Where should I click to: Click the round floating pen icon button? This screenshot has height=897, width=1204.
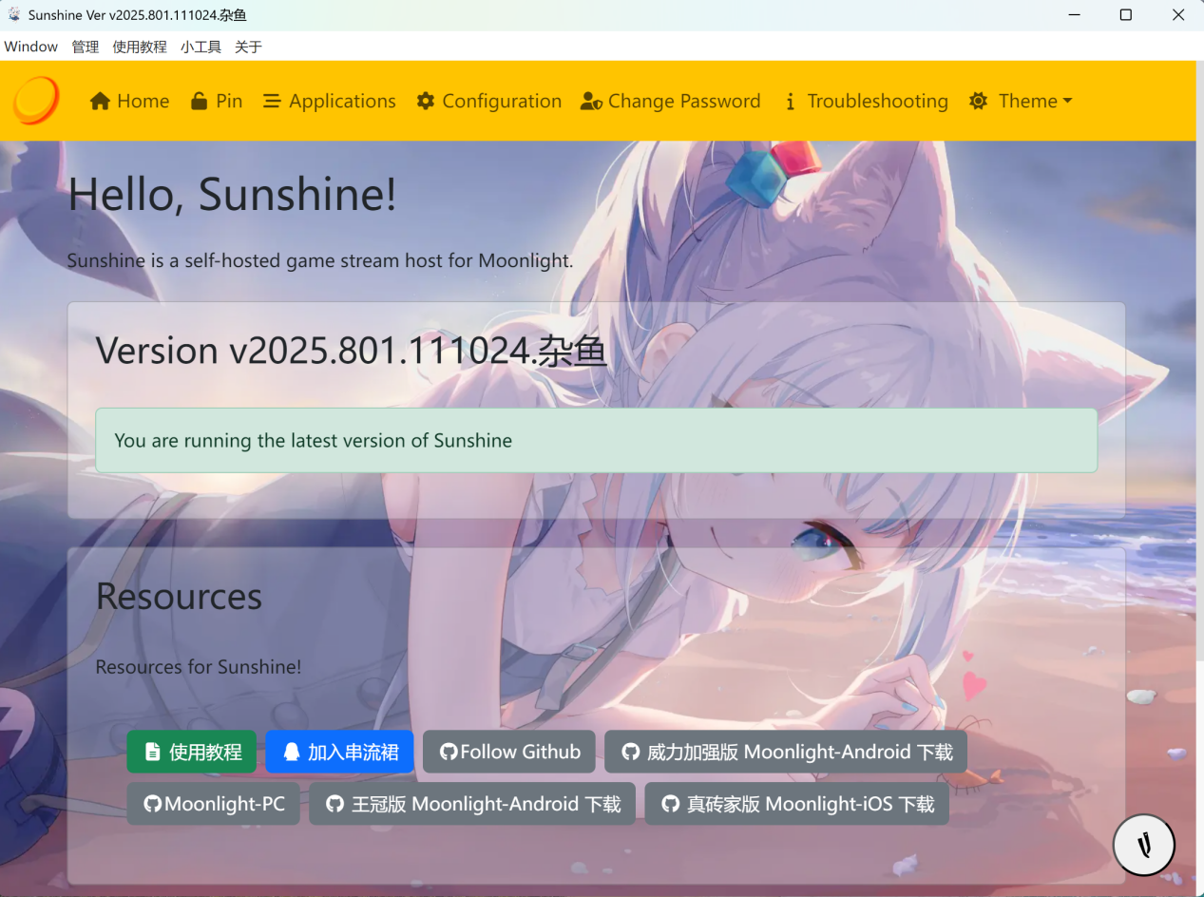pos(1144,844)
